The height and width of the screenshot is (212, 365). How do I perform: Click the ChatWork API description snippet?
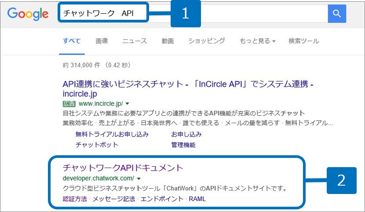[175, 188]
